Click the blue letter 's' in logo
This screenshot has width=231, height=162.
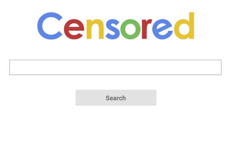(x=113, y=29)
